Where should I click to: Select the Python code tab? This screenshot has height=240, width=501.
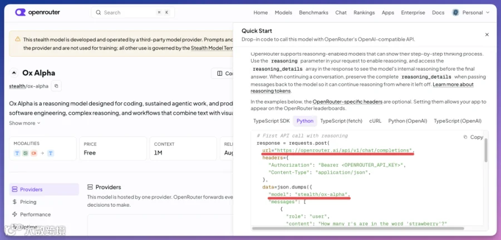305,121
